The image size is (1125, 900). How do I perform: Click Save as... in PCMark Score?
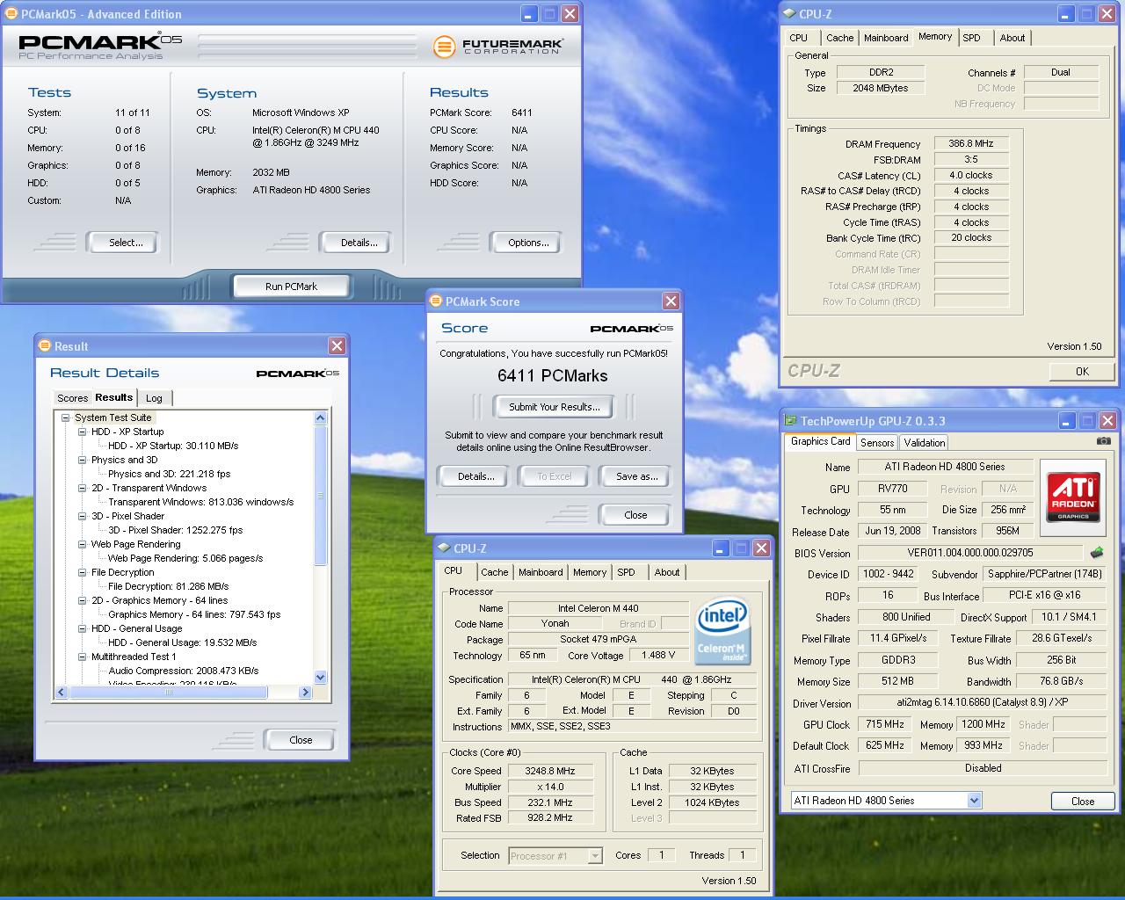[x=635, y=476]
